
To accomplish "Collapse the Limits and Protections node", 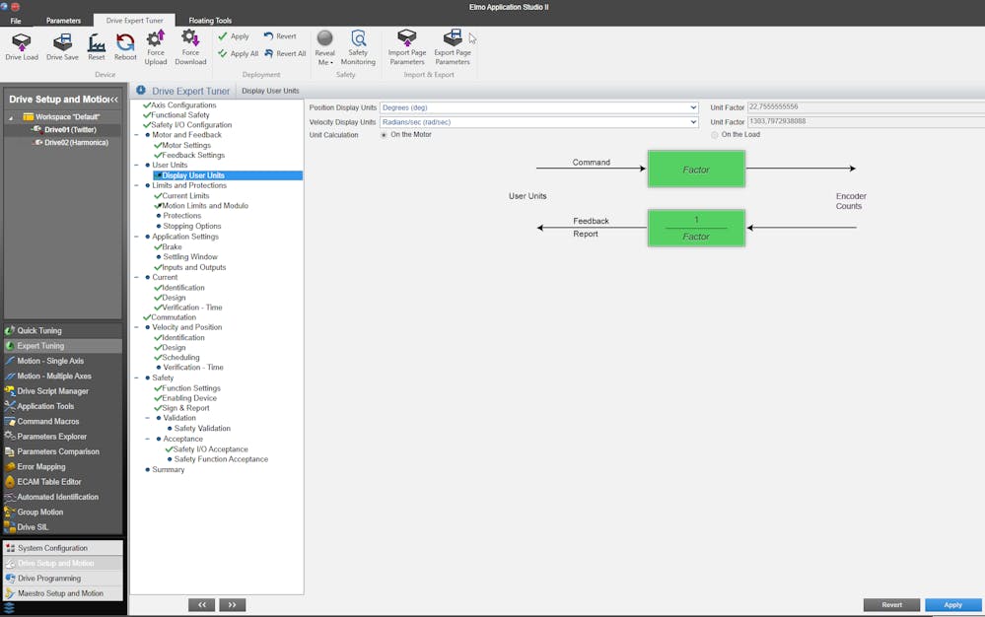I will coord(137,186).
